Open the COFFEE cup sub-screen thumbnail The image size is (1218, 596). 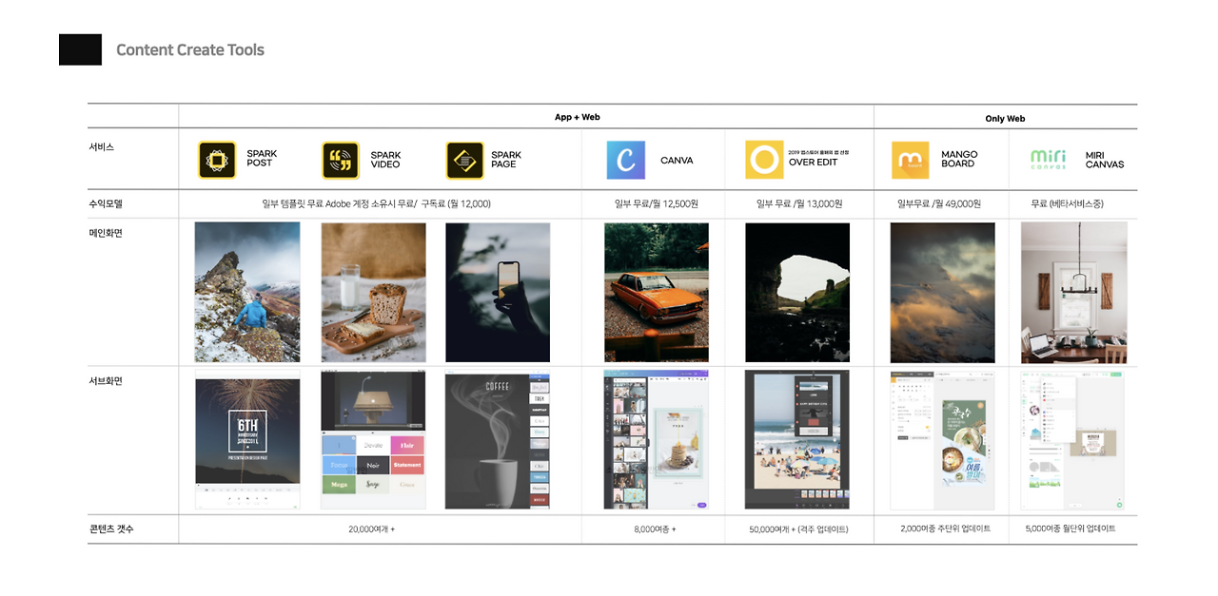(498, 440)
